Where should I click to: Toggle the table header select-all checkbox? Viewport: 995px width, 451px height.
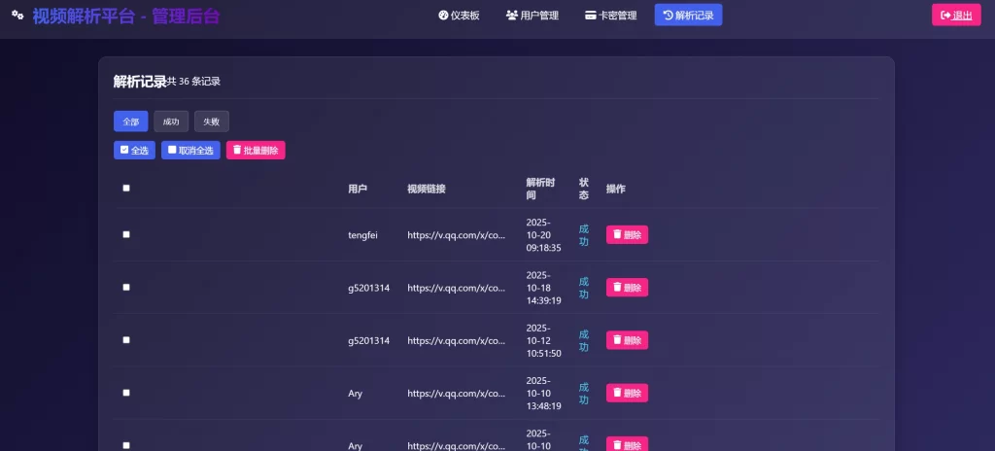[x=126, y=188]
